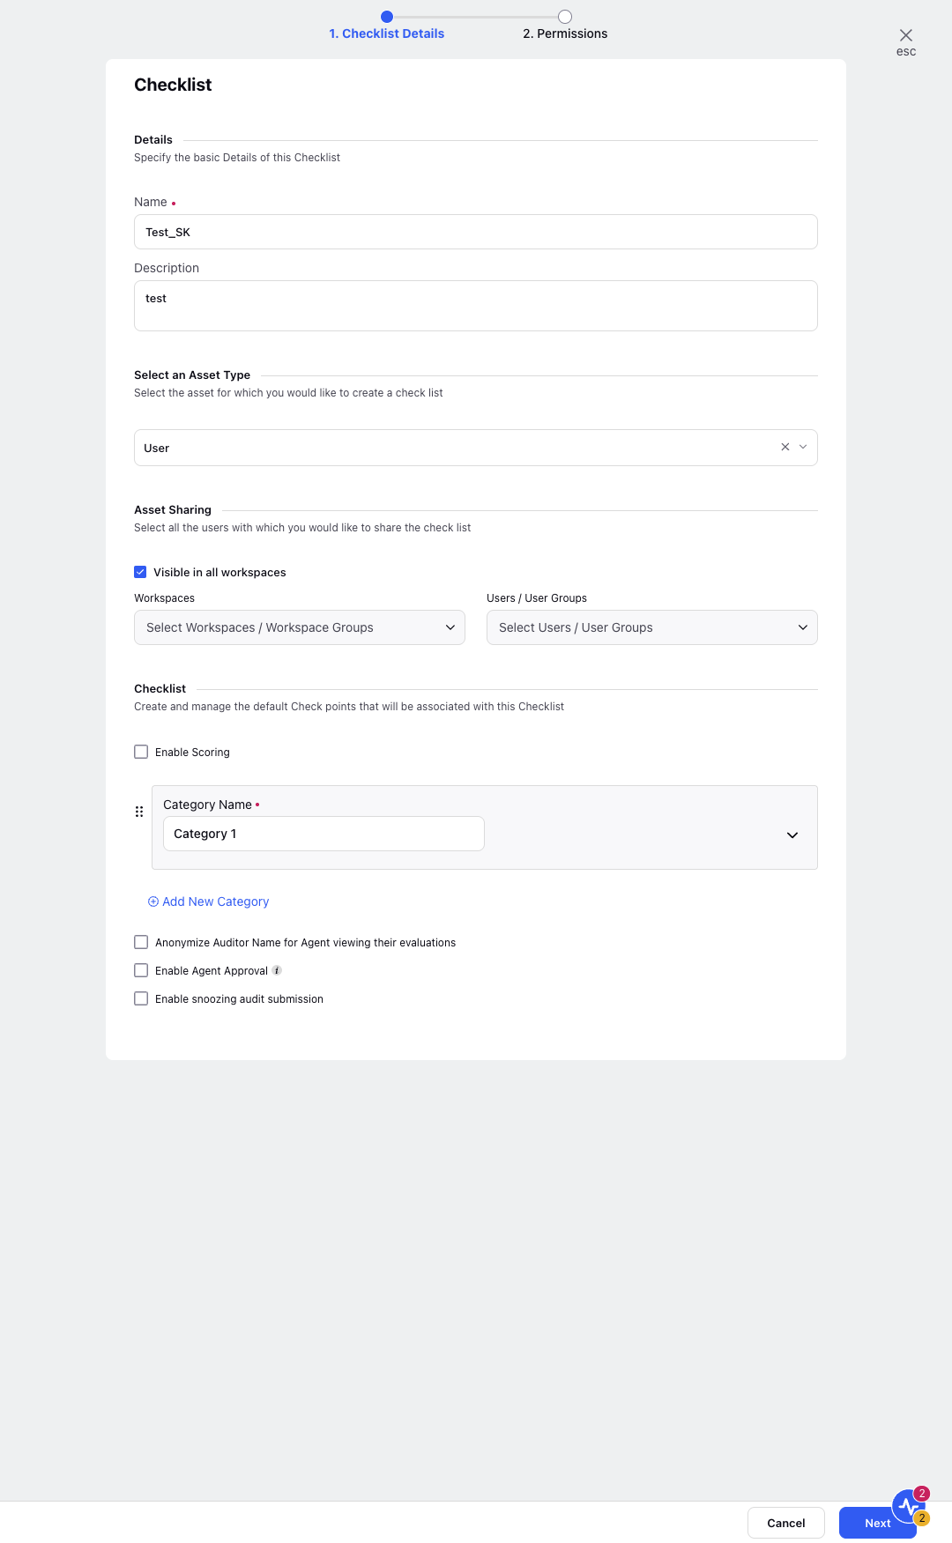This screenshot has width=952, height=1543.
Task: Click info icon next to Enable Agent Approval
Action: [x=277, y=970]
